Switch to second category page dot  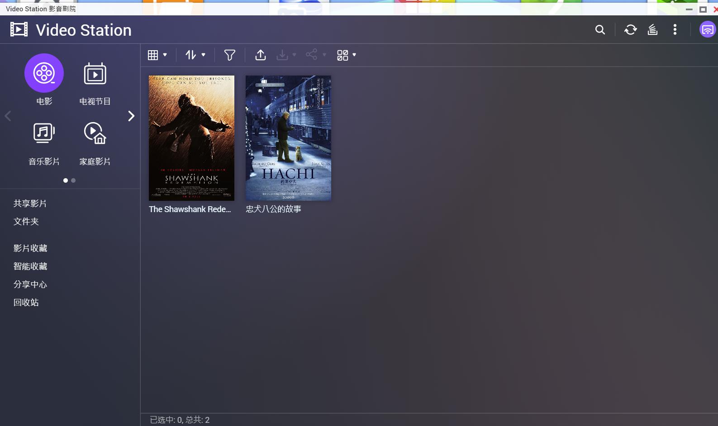[x=73, y=180]
